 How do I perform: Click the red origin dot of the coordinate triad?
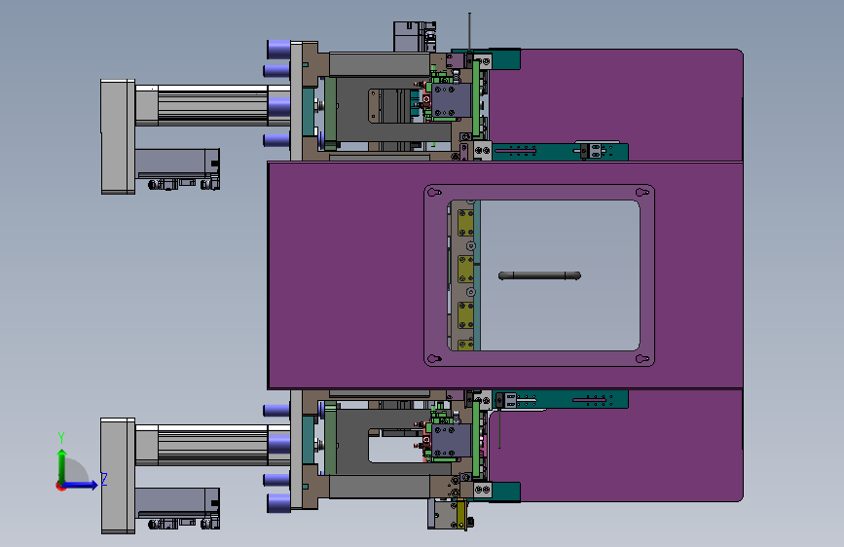60,487
